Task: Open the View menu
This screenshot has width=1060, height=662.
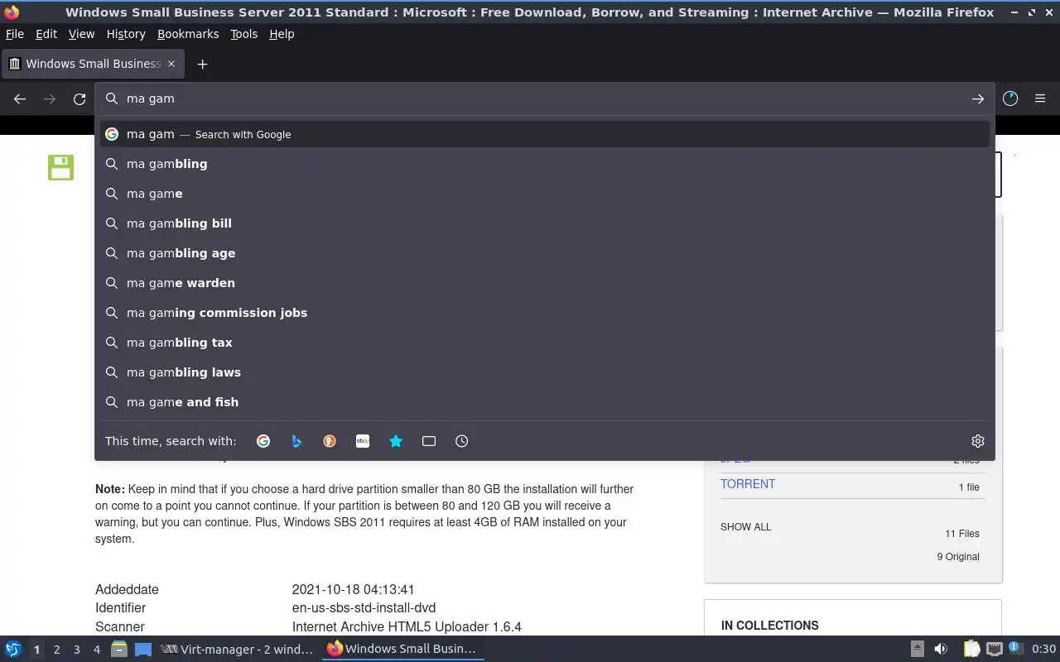Action: (81, 34)
